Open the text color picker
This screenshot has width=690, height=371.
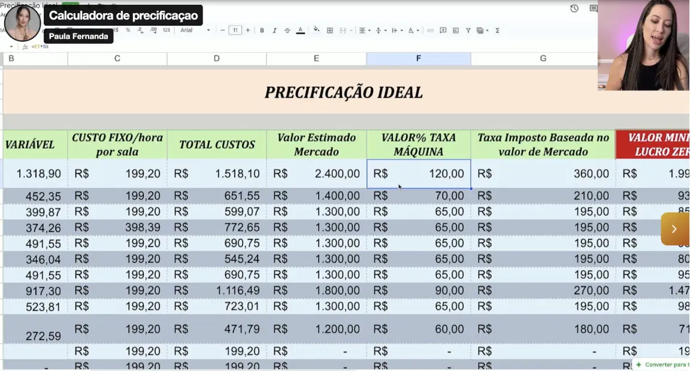[300, 31]
